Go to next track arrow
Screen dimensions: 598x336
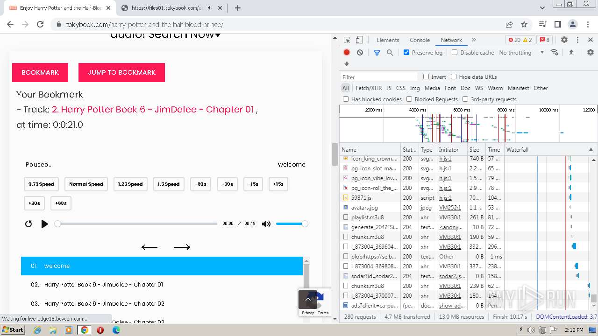click(x=182, y=247)
